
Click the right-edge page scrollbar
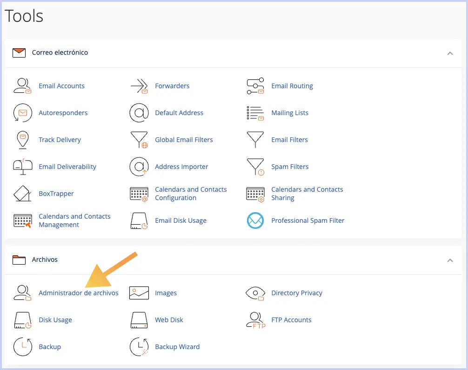[x=466, y=186]
